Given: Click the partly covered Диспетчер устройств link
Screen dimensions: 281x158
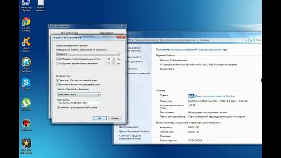Looking at the screenshot, I should [134, 57].
